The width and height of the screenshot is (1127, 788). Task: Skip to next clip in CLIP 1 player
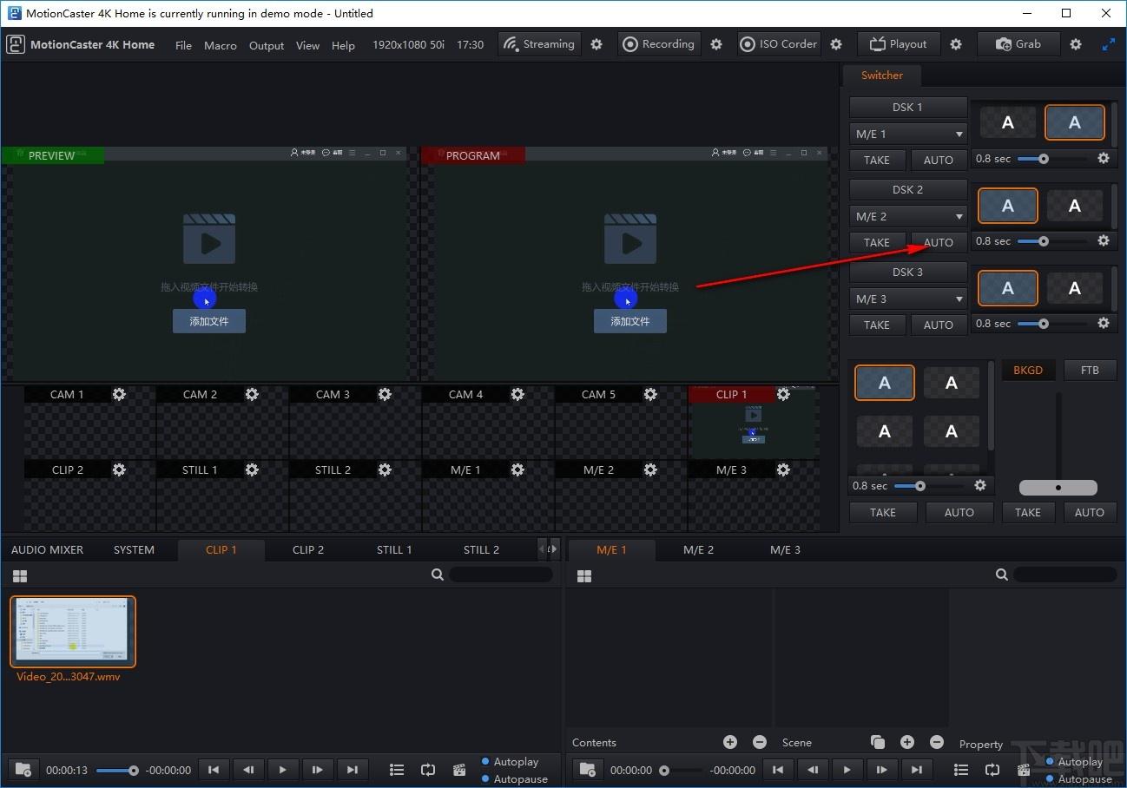coord(353,770)
